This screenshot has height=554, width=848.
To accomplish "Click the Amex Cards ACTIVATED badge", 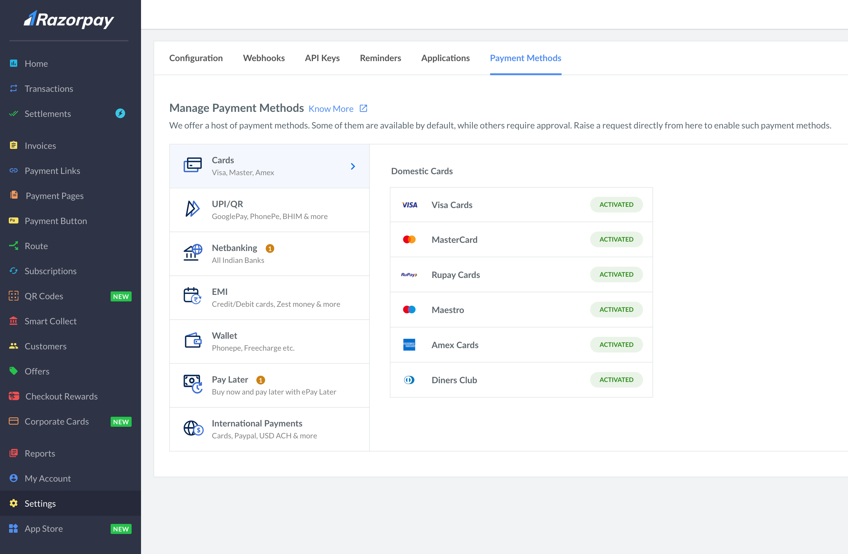I will 616,344.
